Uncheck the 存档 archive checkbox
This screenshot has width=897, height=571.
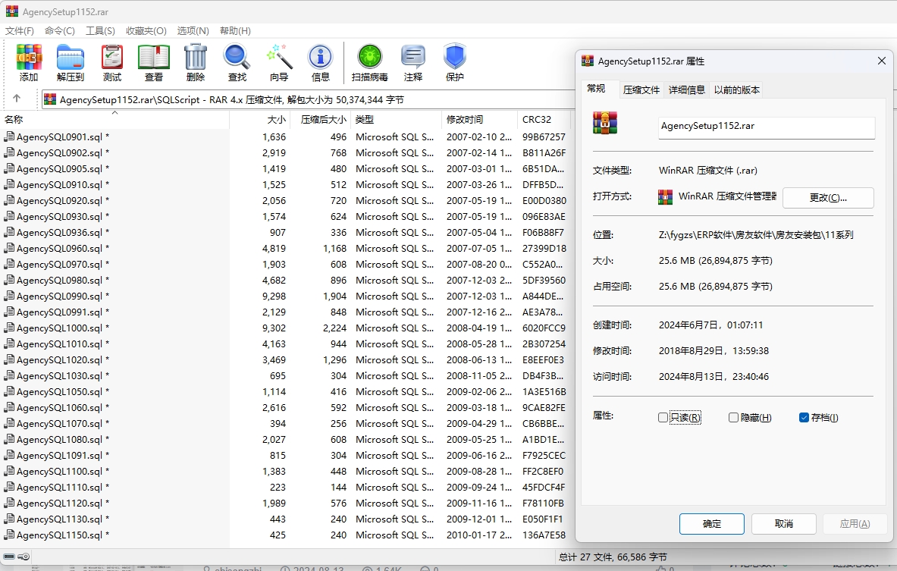(804, 418)
